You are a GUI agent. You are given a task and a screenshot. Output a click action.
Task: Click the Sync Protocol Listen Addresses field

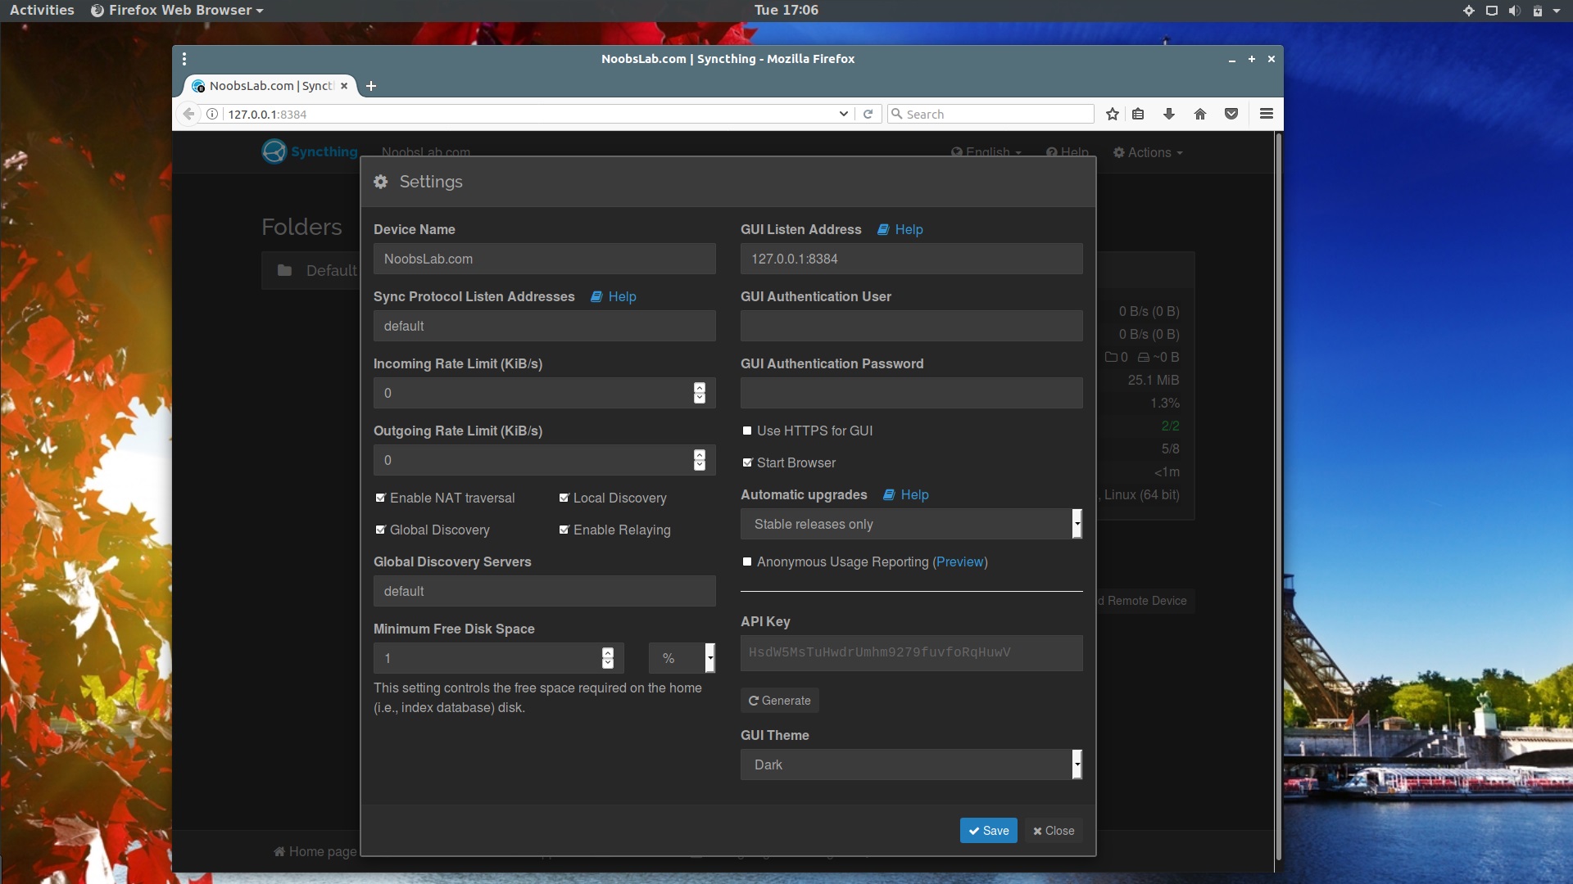point(545,326)
